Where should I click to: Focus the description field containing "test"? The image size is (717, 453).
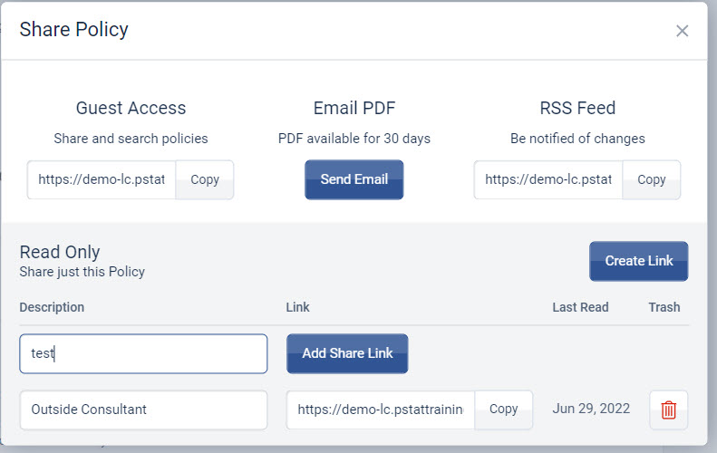pos(143,353)
